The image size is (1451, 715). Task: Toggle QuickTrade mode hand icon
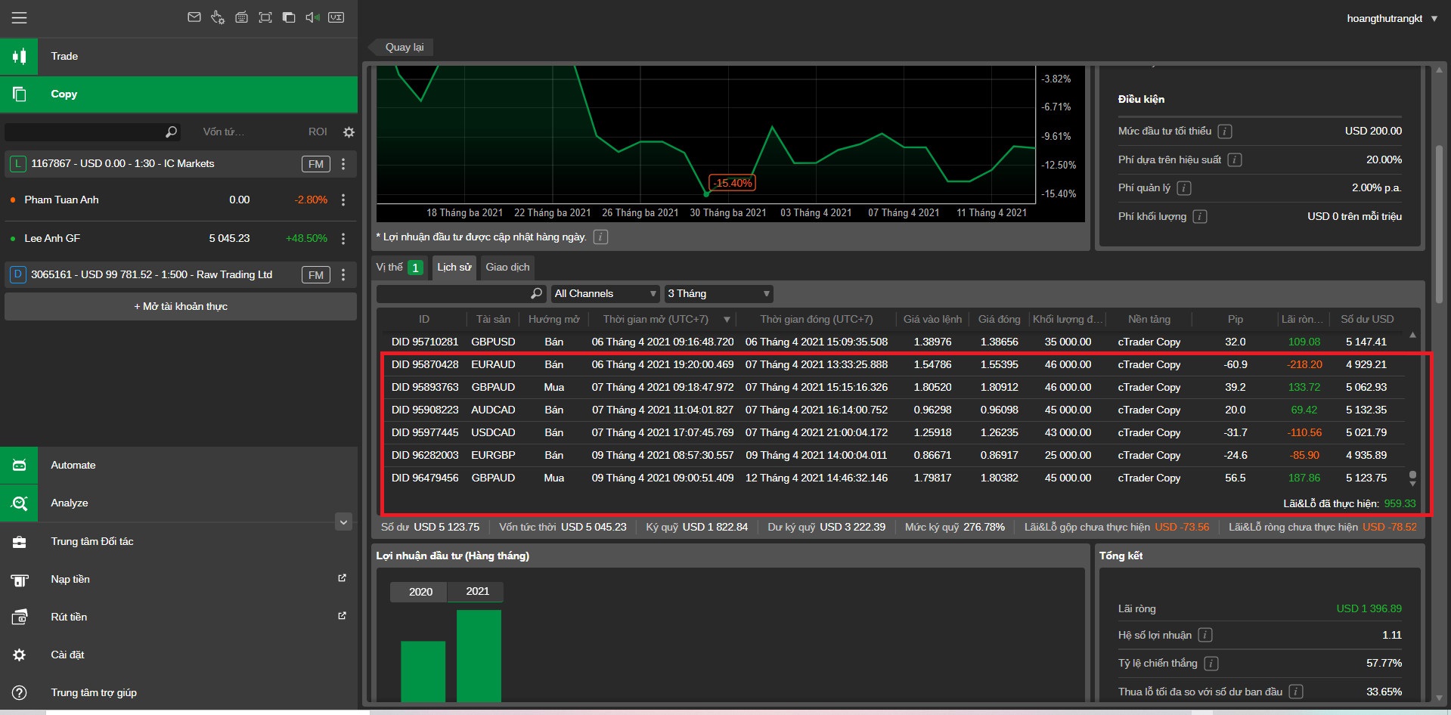tap(218, 17)
